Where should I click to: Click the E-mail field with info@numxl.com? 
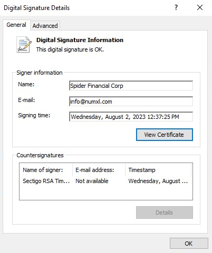131,102
